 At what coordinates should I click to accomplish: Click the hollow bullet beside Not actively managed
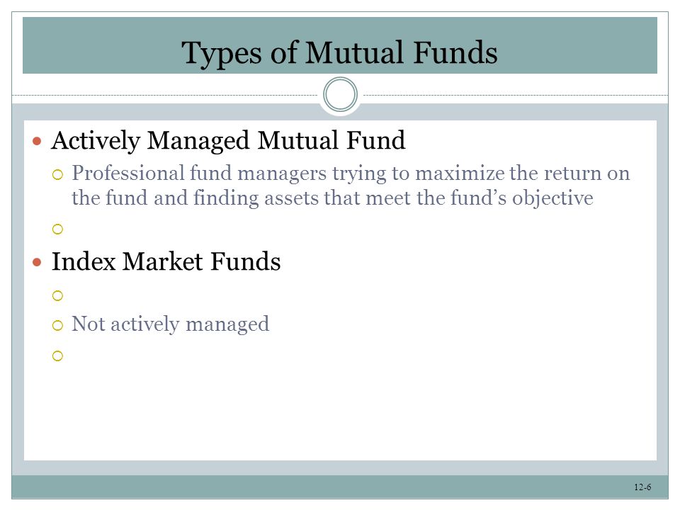point(57,325)
